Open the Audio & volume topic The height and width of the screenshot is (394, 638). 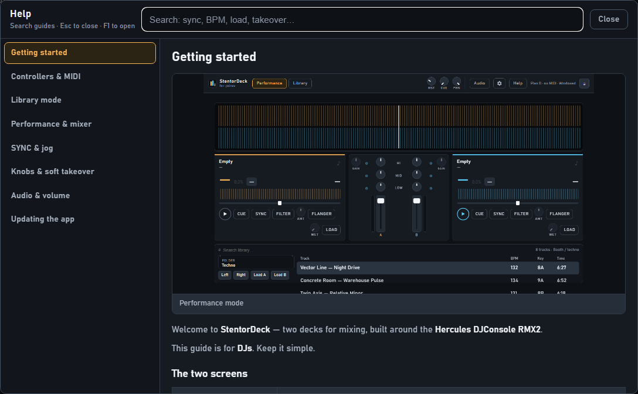pos(80,196)
